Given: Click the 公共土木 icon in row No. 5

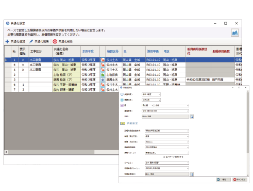Looking at the screenshot, I should point(103,70).
